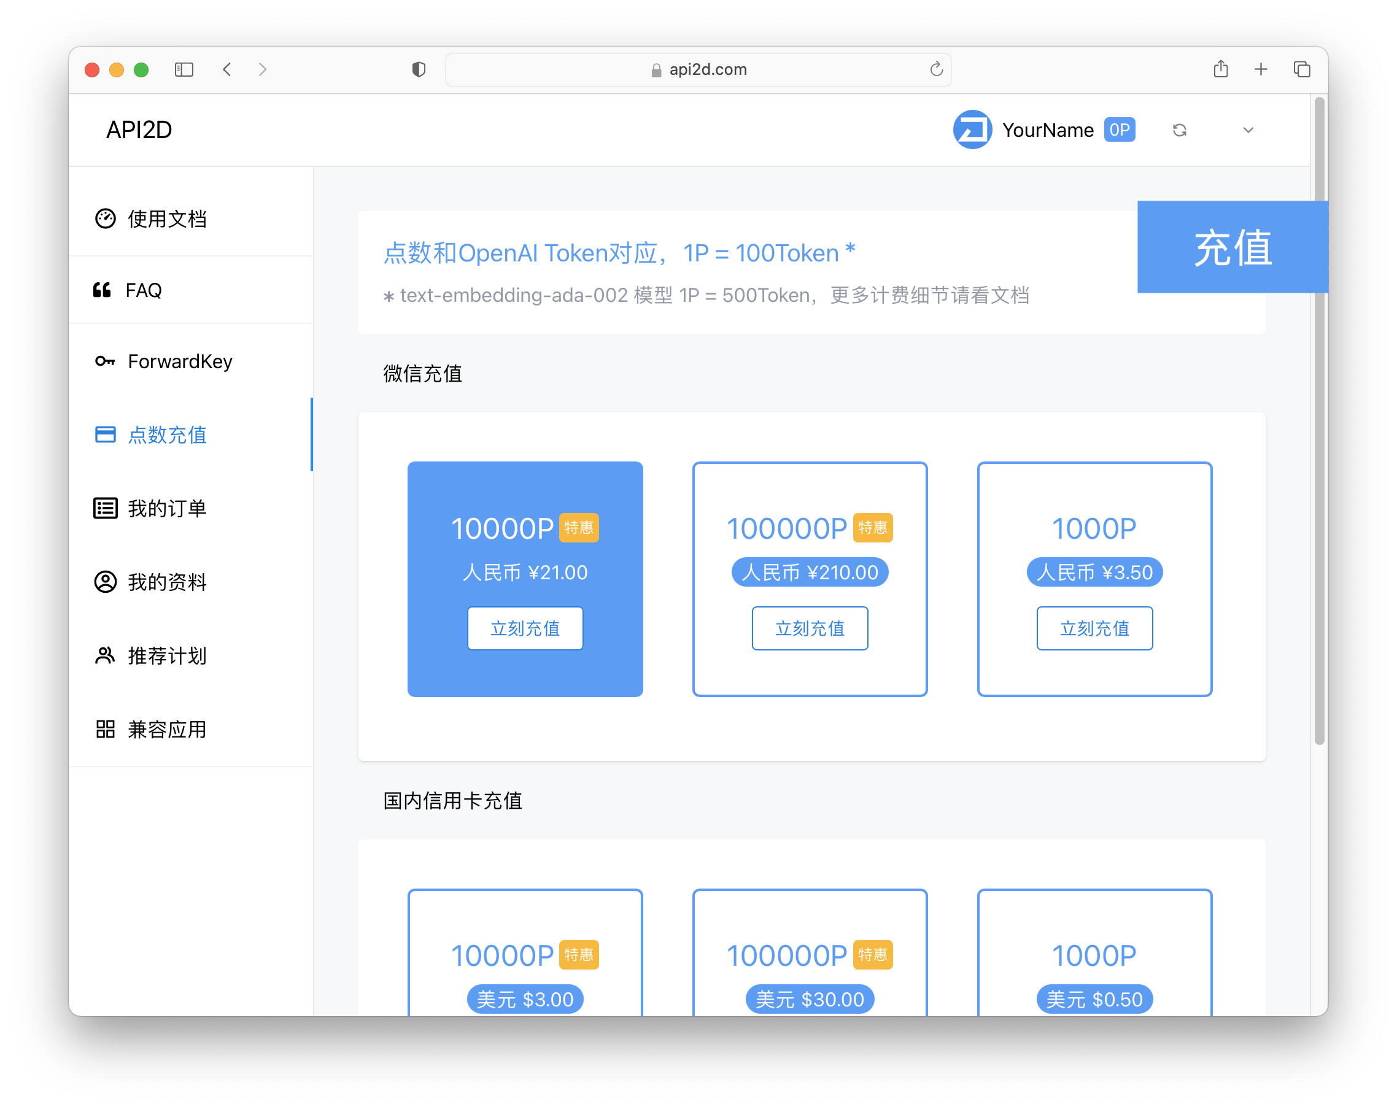Refresh the point balance next to YourName

pyautogui.click(x=1179, y=130)
